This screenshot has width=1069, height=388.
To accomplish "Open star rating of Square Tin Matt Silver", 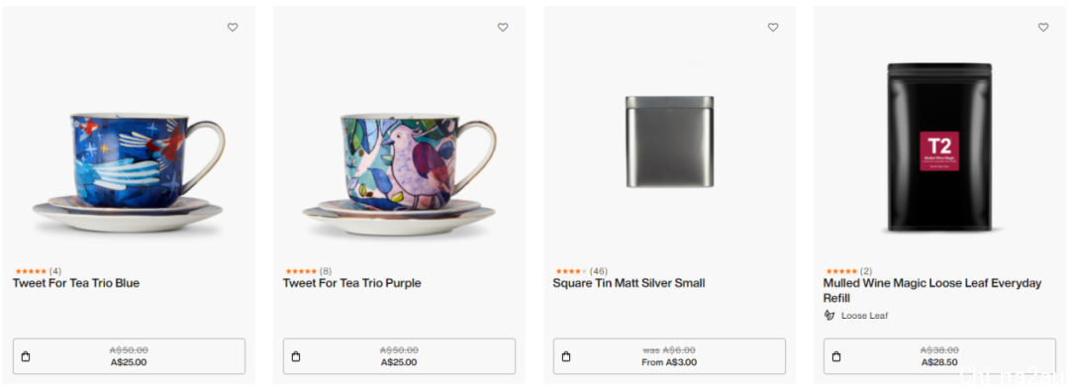I will [x=571, y=271].
